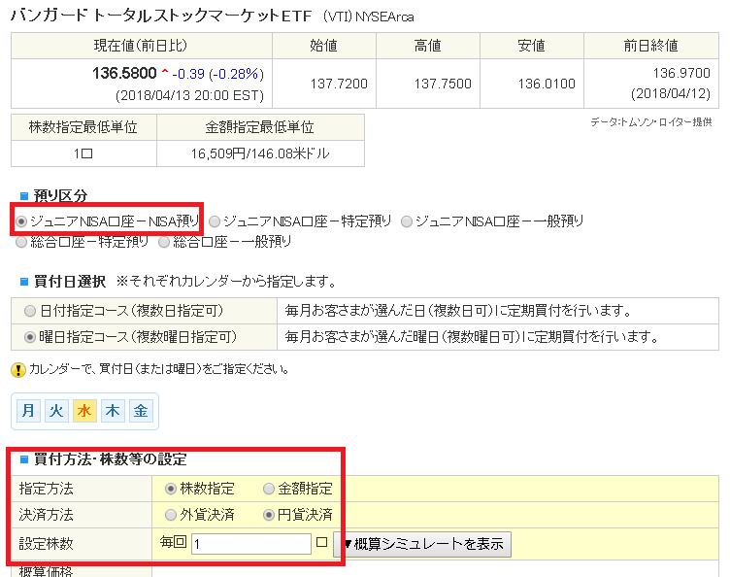Click the 株数指定最低単位 header cell
The image size is (730, 577).
pyautogui.click(x=83, y=127)
